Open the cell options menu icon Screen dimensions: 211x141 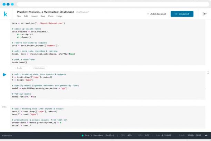click(208, 73)
